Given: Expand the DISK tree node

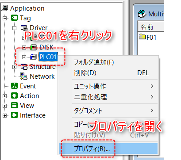Looking at the screenshot, I should click(x=24, y=47).
